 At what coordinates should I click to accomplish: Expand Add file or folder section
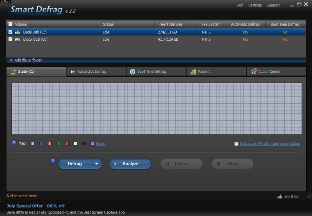pos(25,60)
